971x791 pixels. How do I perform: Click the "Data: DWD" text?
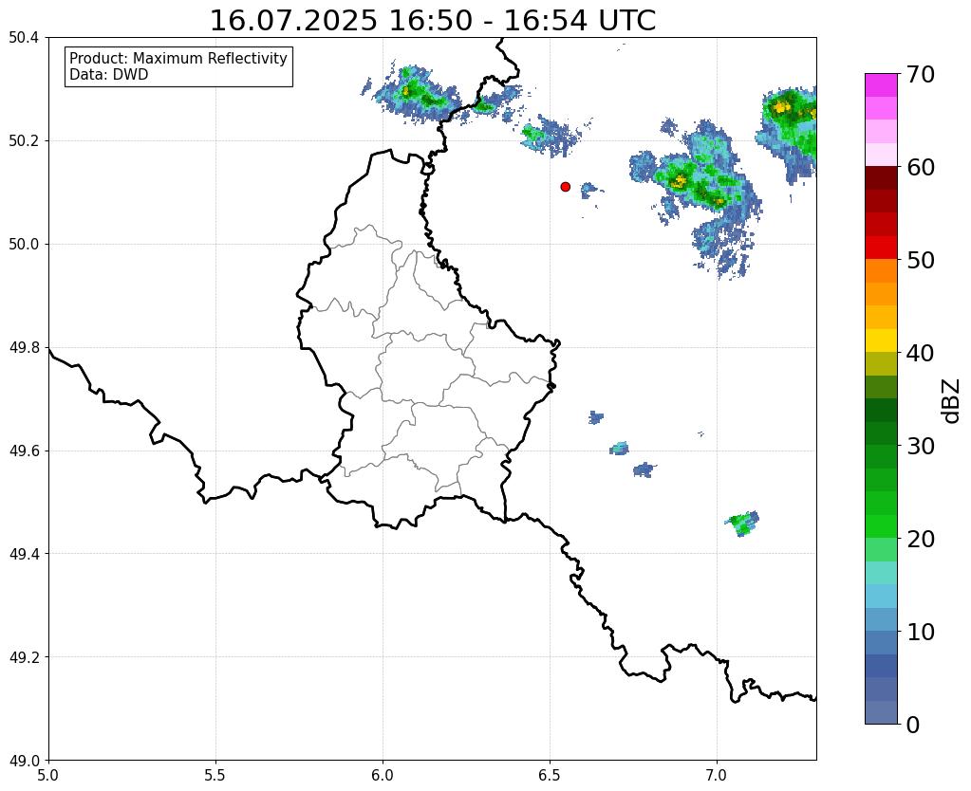point(108,75)
